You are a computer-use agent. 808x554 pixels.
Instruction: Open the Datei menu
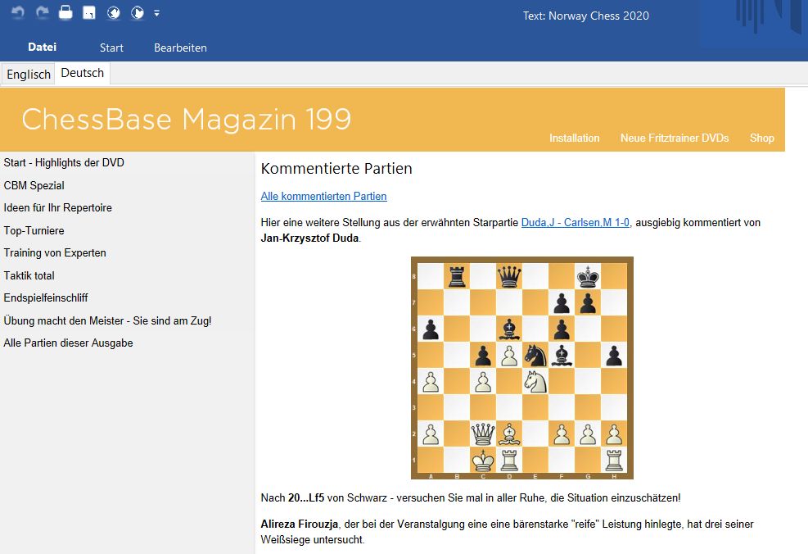[42, 48]
